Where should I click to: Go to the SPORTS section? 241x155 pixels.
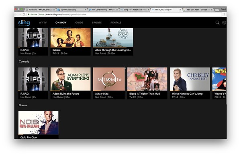(97, 23)
